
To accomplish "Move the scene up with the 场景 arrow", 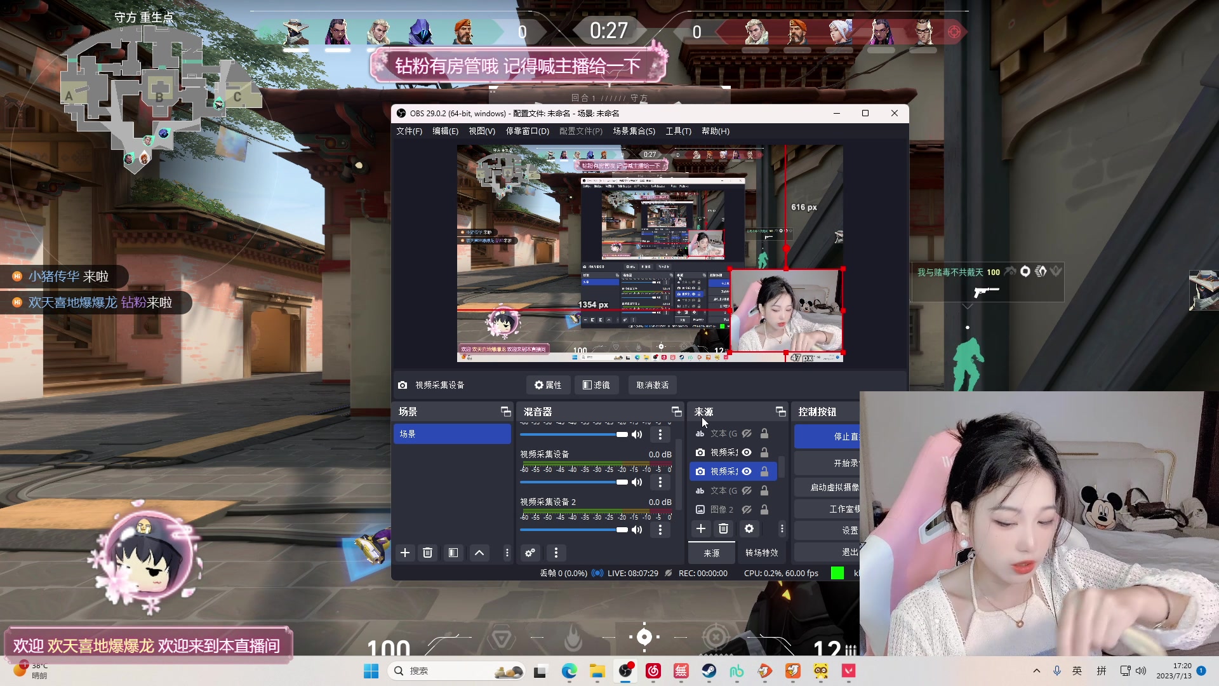I will 479,553.
